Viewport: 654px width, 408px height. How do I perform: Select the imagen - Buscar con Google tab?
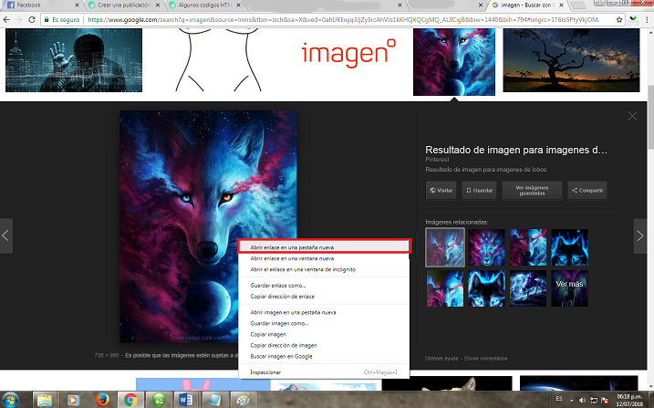click(x=527, y=5)
